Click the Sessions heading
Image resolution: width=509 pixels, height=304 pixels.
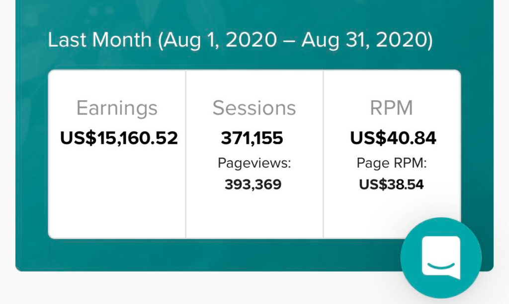click(254, 108)
